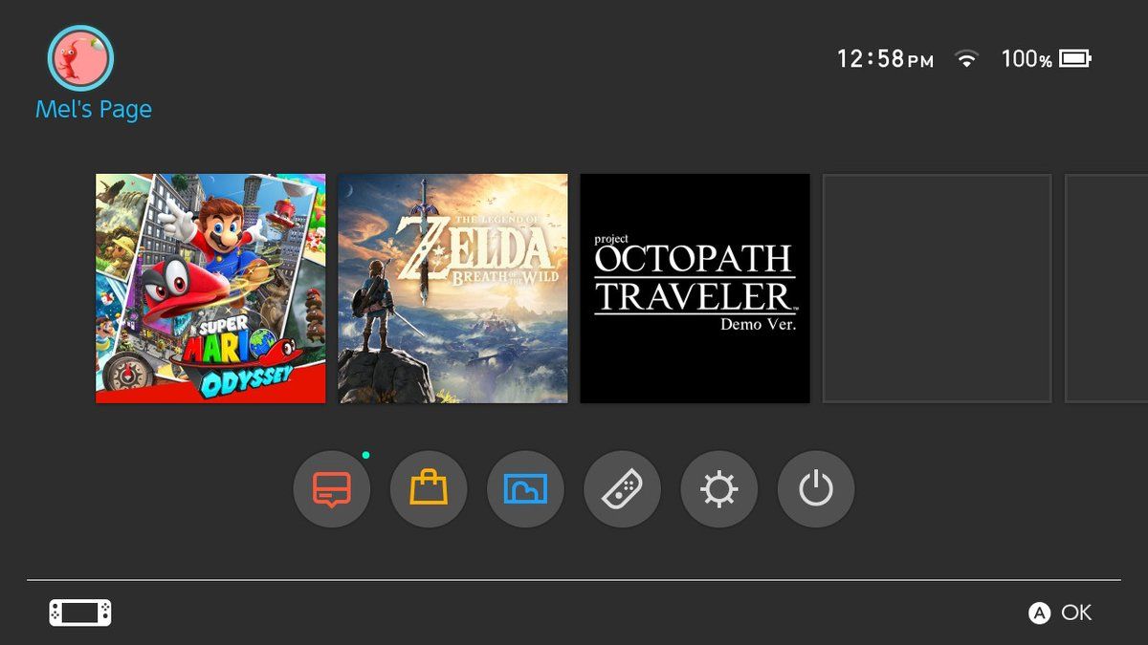This screenshot has width=1148, height=645.
Task: Click the 12:58 PM clock
Action: tap(885, 59)
